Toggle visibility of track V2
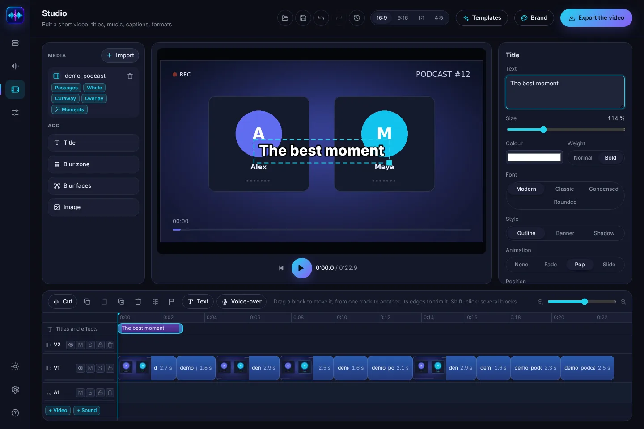 pos(71,345)
